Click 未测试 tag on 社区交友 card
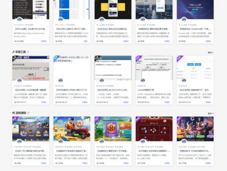This screenshot has height=171, width=227. (126, 41)
